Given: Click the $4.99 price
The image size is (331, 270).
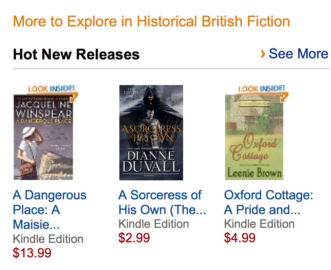Looking at the screenshot, I should (240, 238).
